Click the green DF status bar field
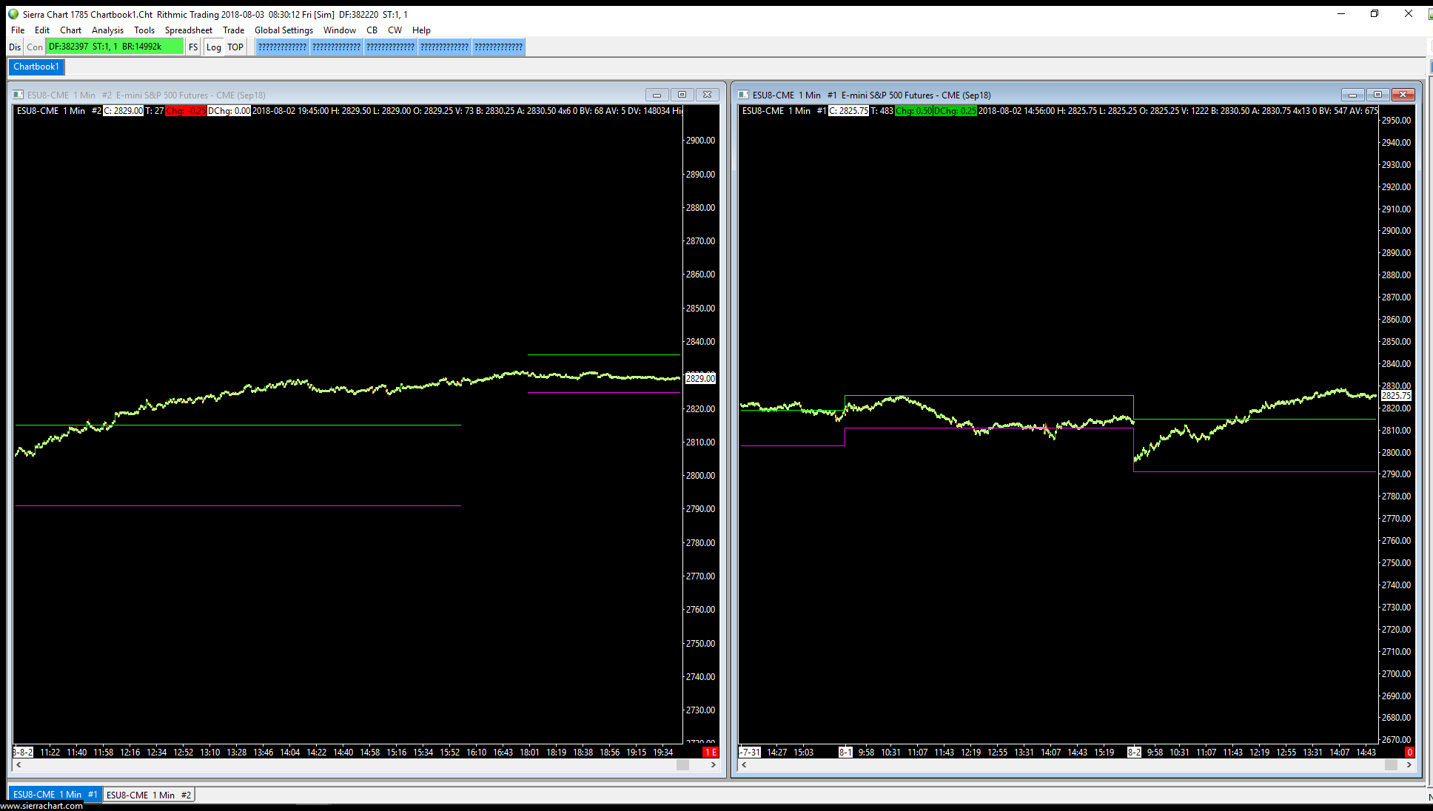1433x811 pixels. 114,47
